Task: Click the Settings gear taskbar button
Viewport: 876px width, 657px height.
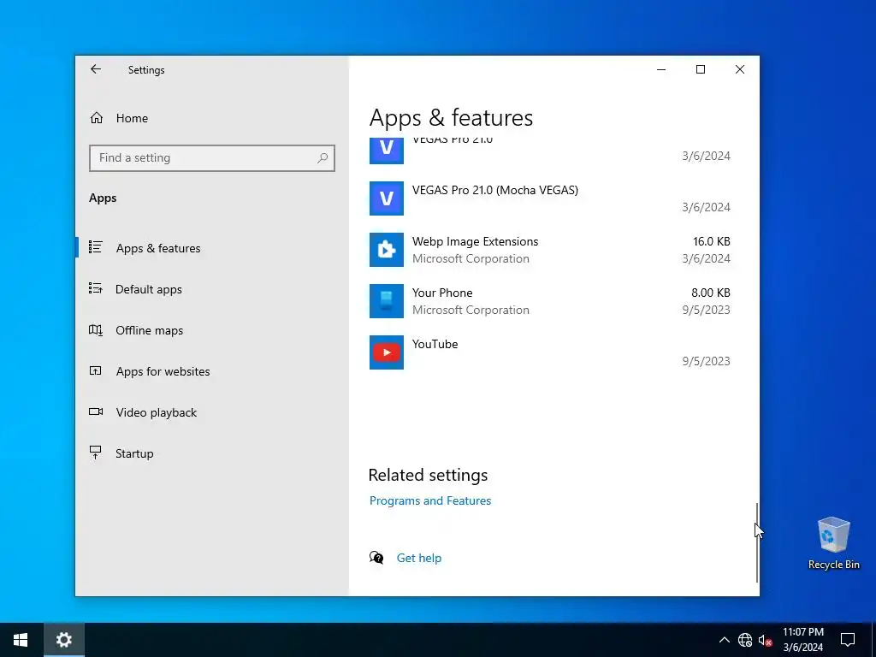Action: [64, 640]
